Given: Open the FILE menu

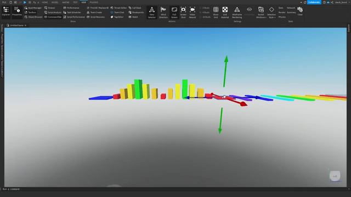Looking at the screenshot, I should coord(4,2).
